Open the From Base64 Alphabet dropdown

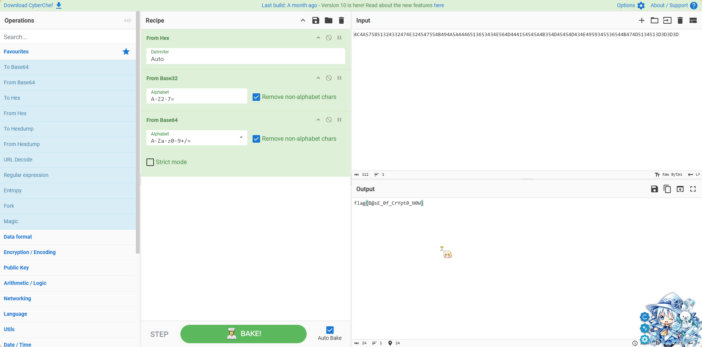click(x=241, y=138)
